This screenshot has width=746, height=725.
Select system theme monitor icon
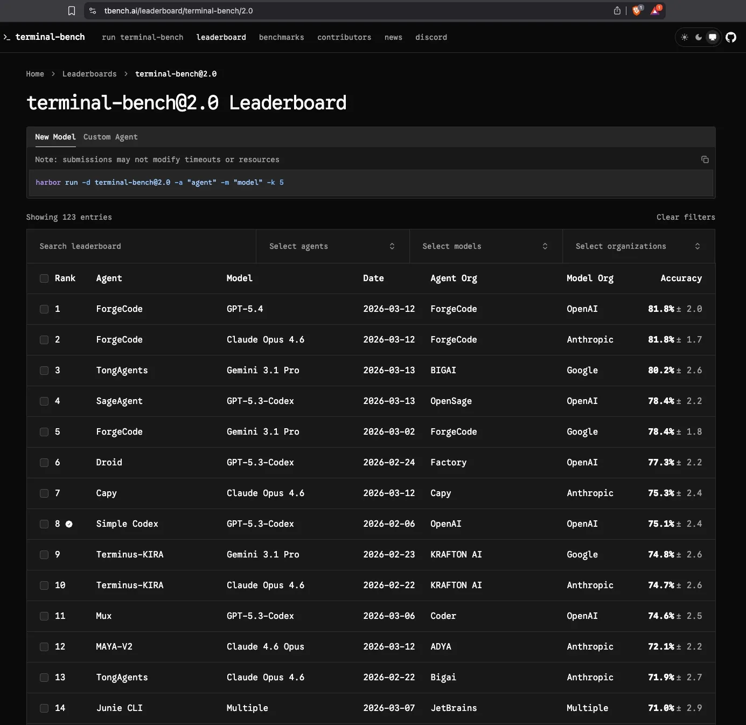(713, 37)
